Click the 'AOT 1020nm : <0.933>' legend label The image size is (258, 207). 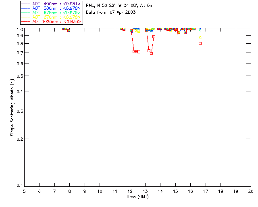coord(56,21)
